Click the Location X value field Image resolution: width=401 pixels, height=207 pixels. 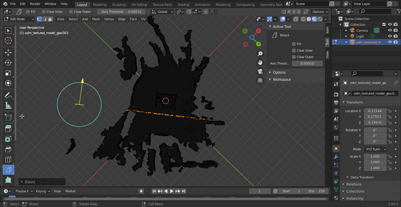pyautogui.click(x=375, y=111)
